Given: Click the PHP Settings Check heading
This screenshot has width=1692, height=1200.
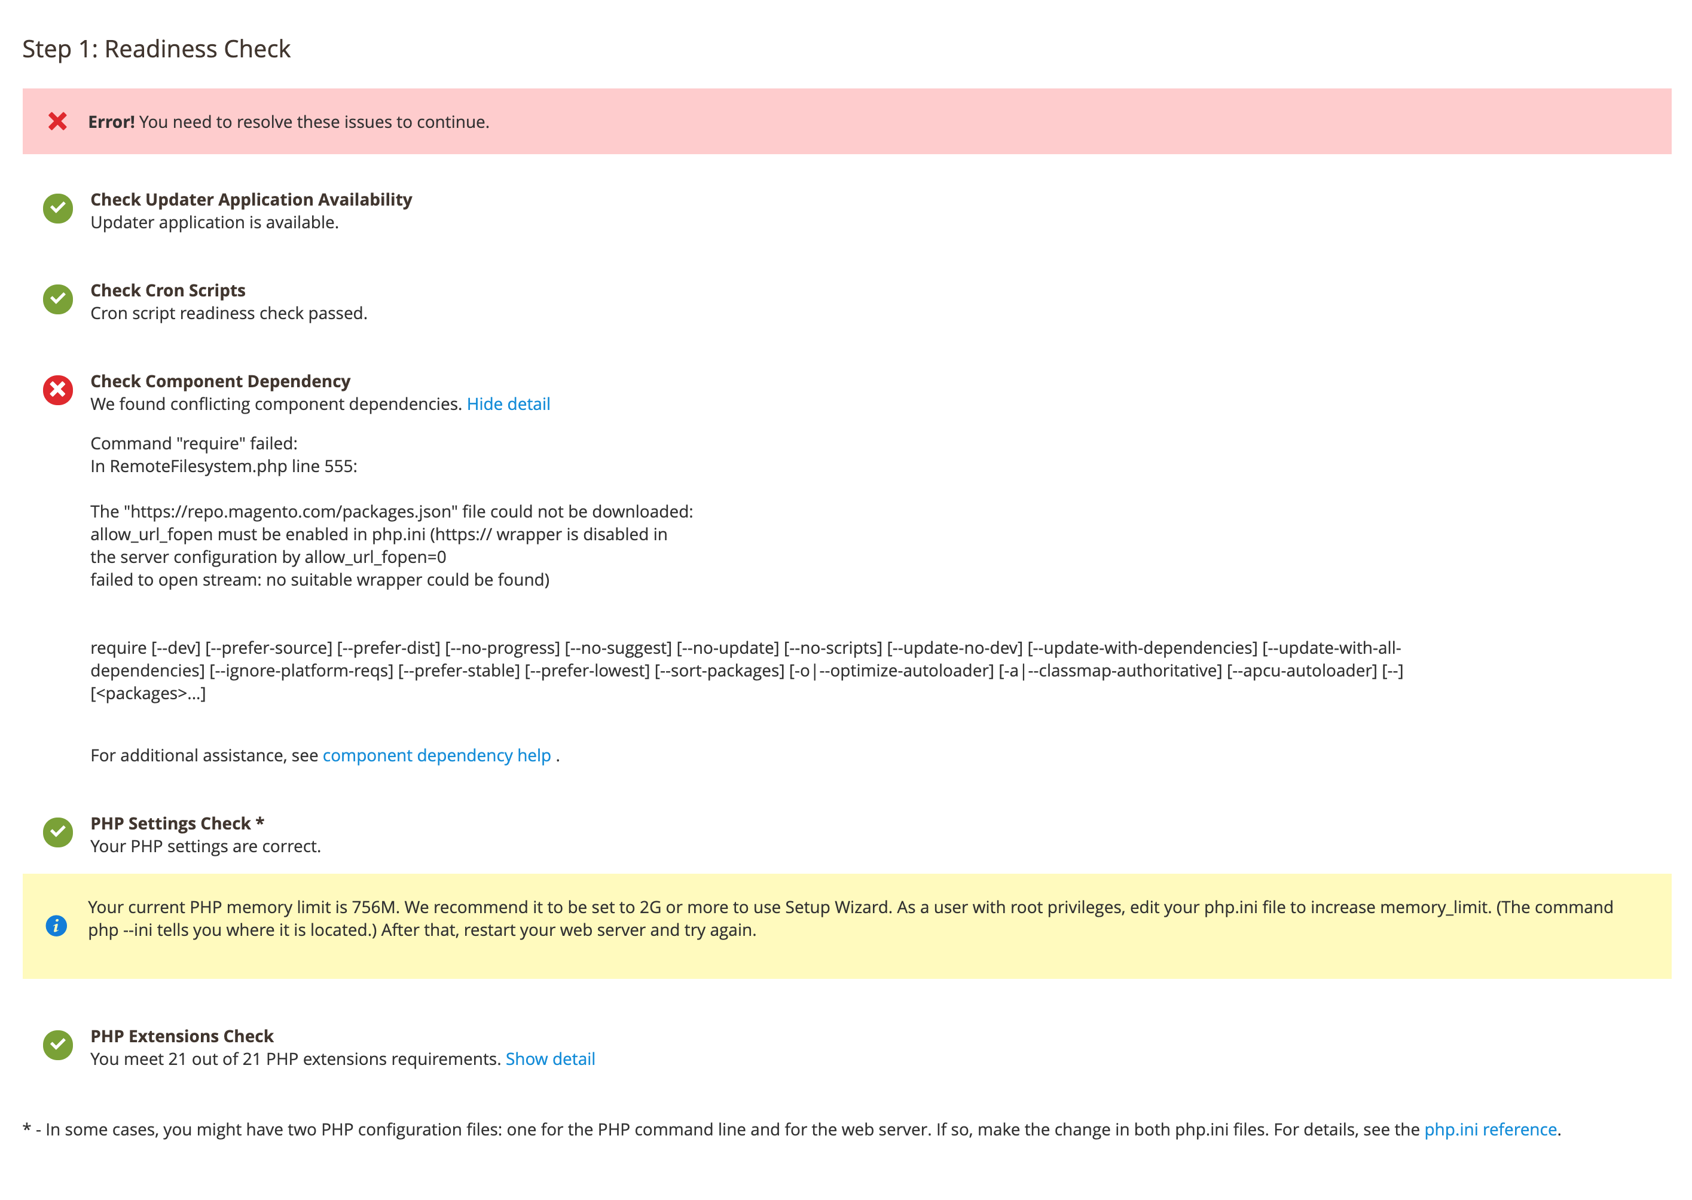Looking at the screenshot, I should click(x=171, y=824).
